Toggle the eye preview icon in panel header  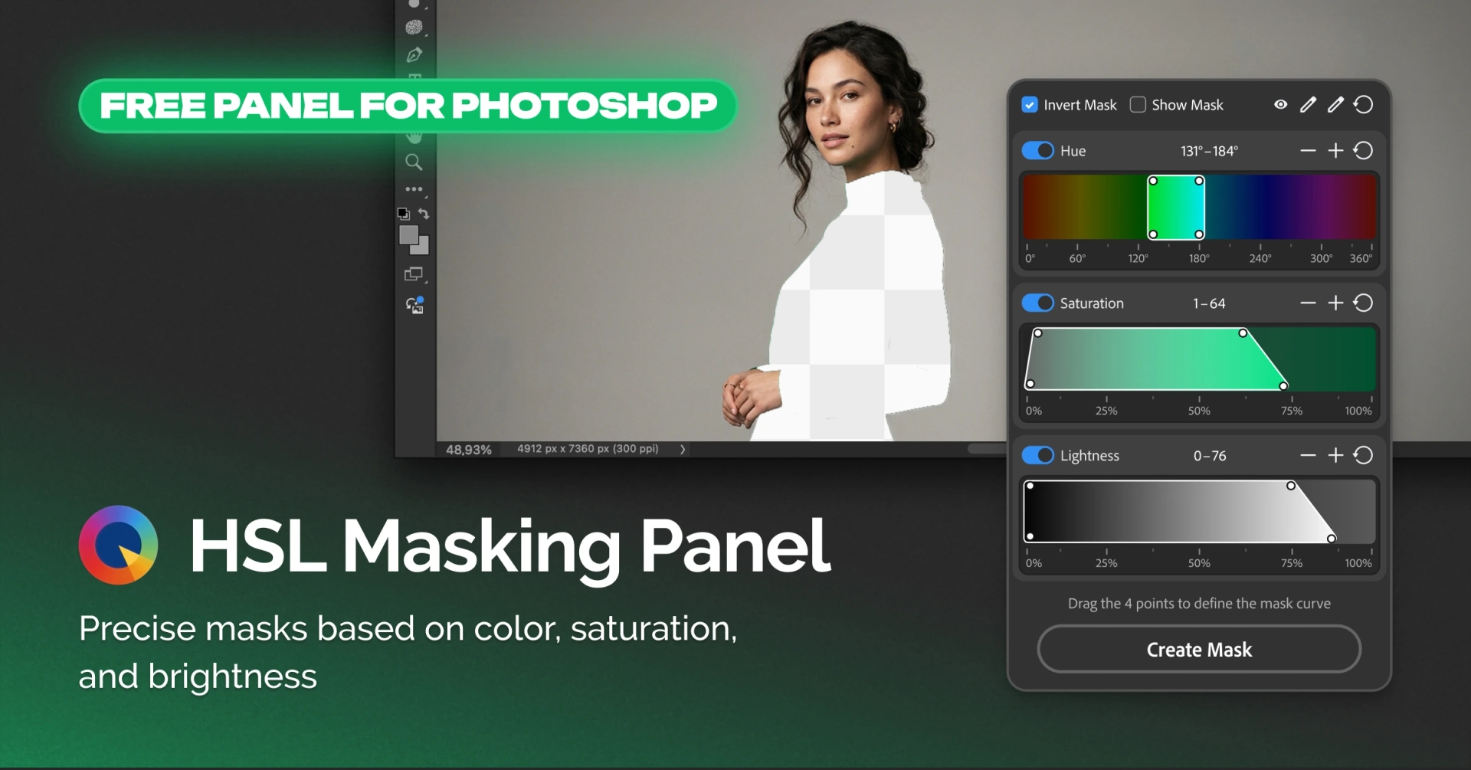click(1280, 104)
